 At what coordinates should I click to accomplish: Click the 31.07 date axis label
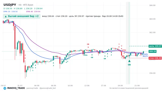[20, 85]
